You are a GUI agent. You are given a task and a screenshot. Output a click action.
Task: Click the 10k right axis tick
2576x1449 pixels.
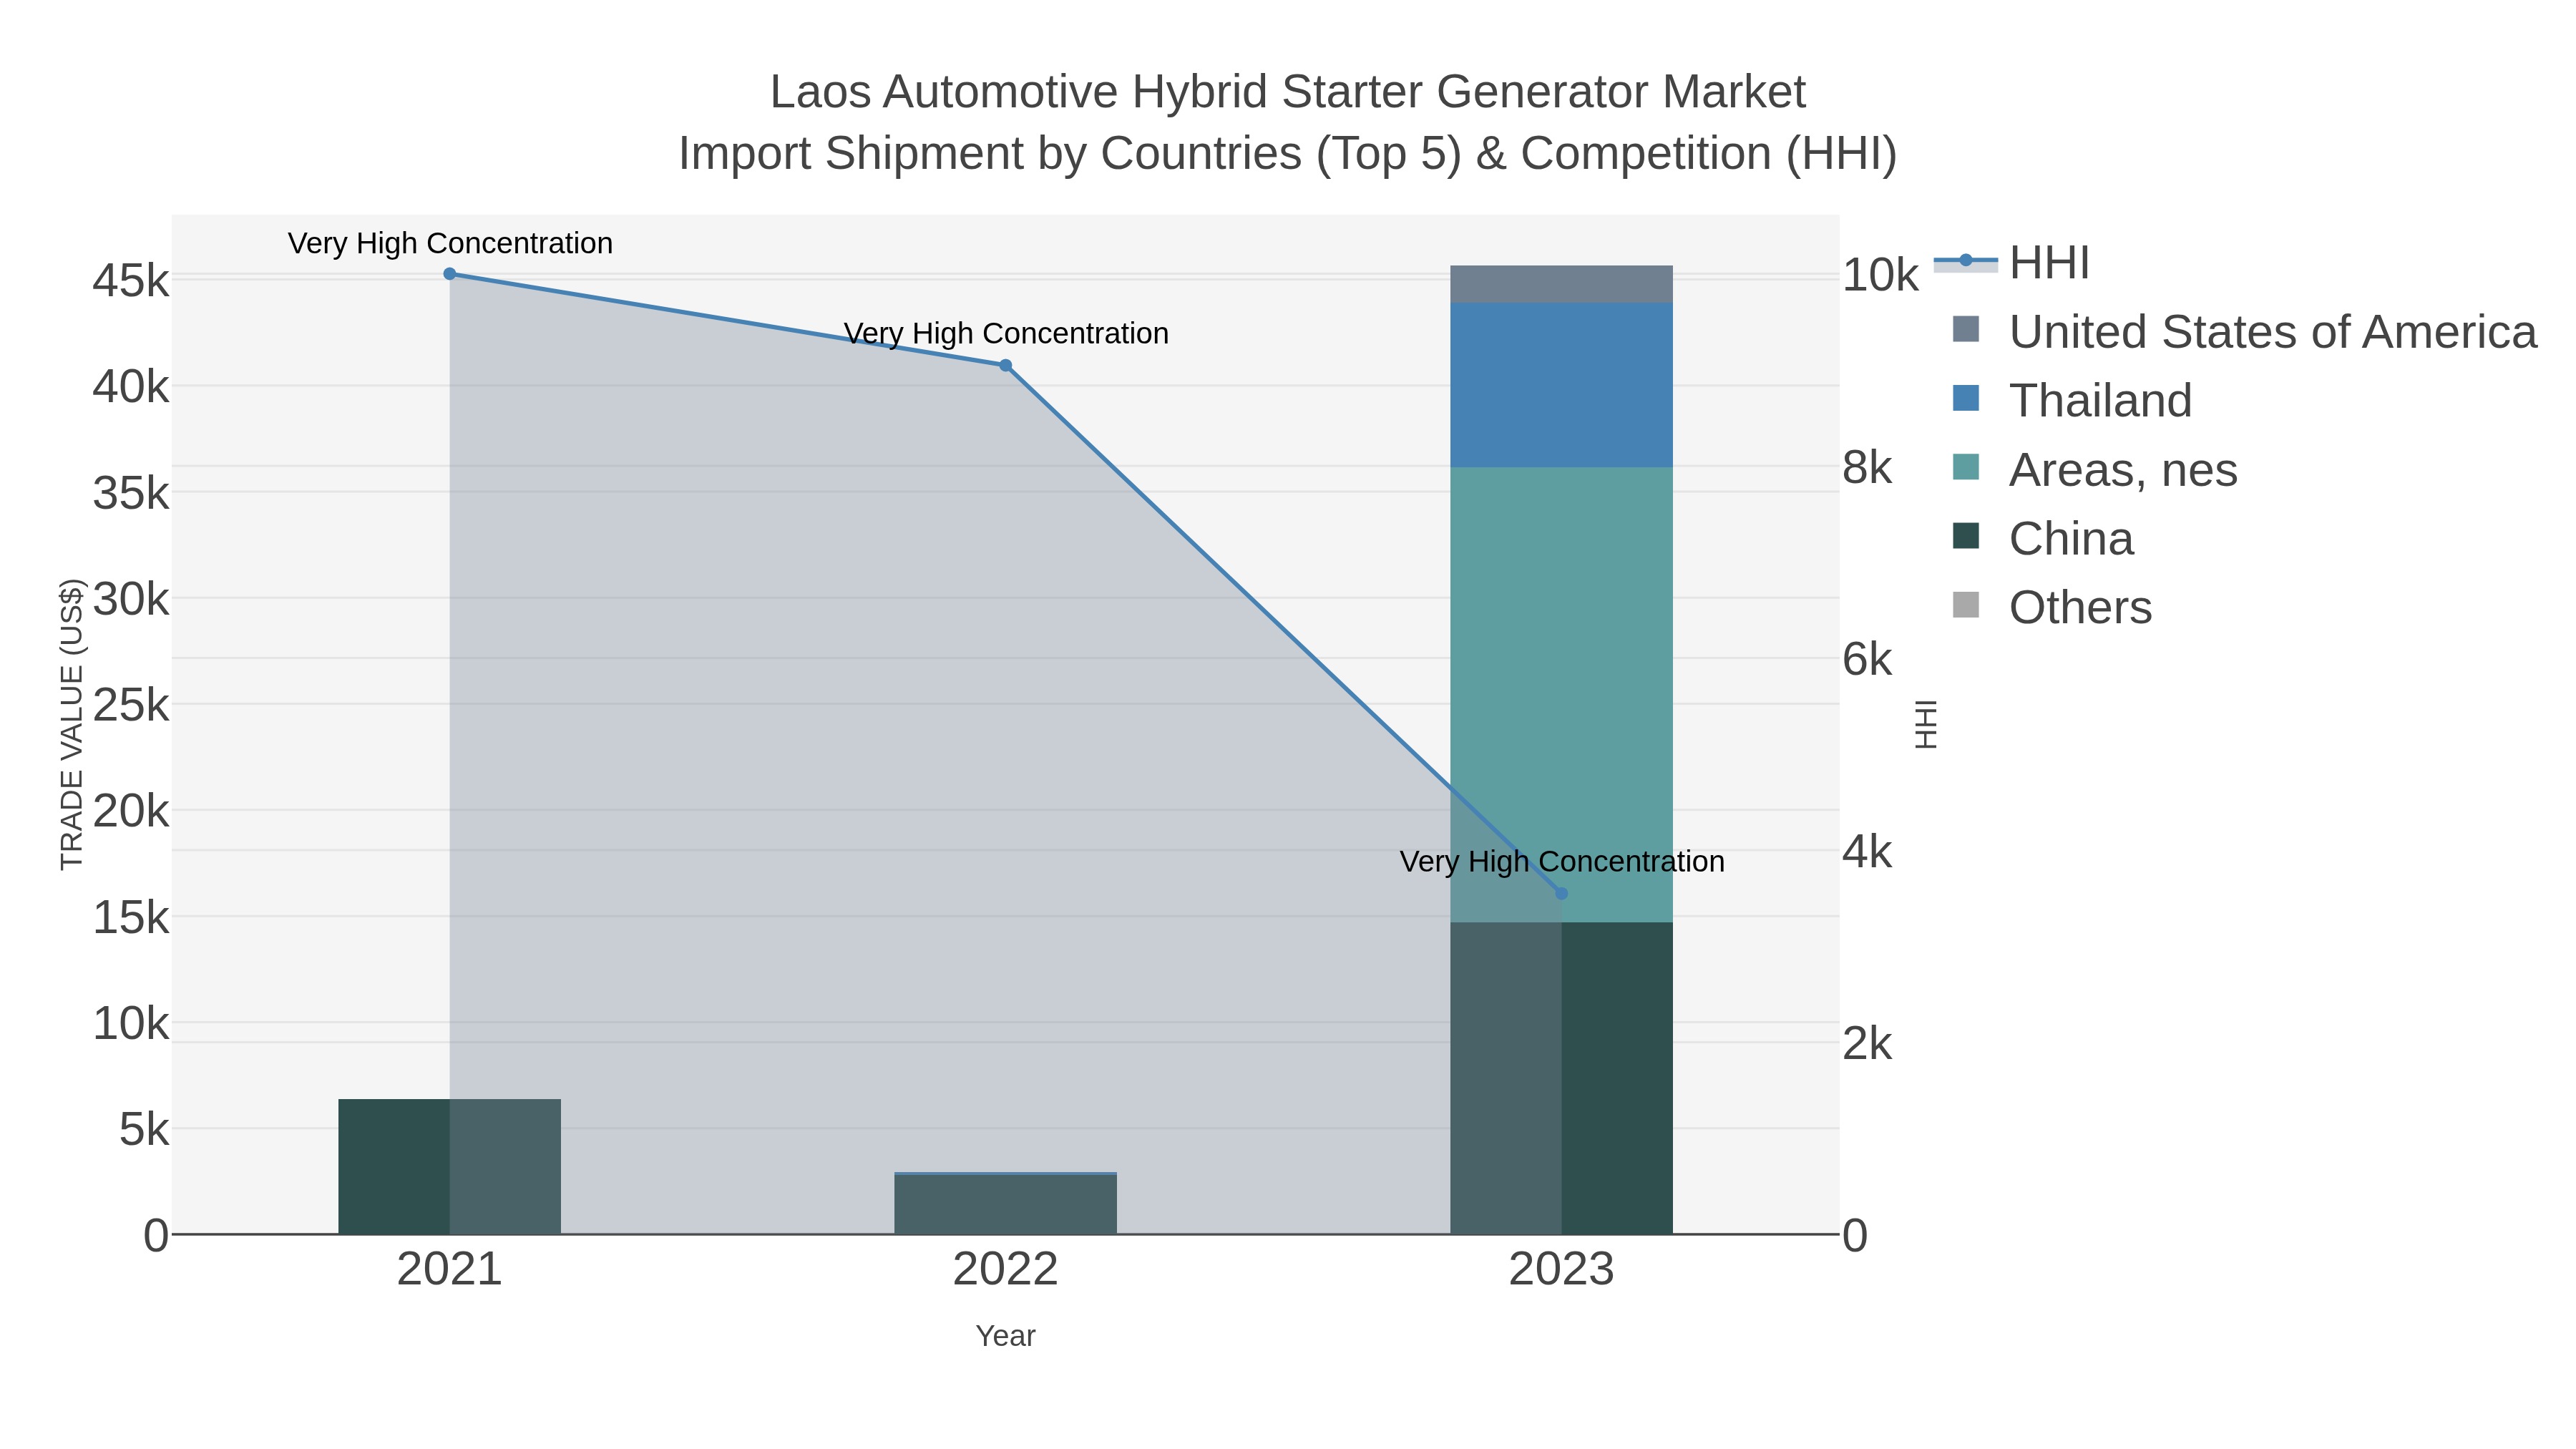(1881, 275)
